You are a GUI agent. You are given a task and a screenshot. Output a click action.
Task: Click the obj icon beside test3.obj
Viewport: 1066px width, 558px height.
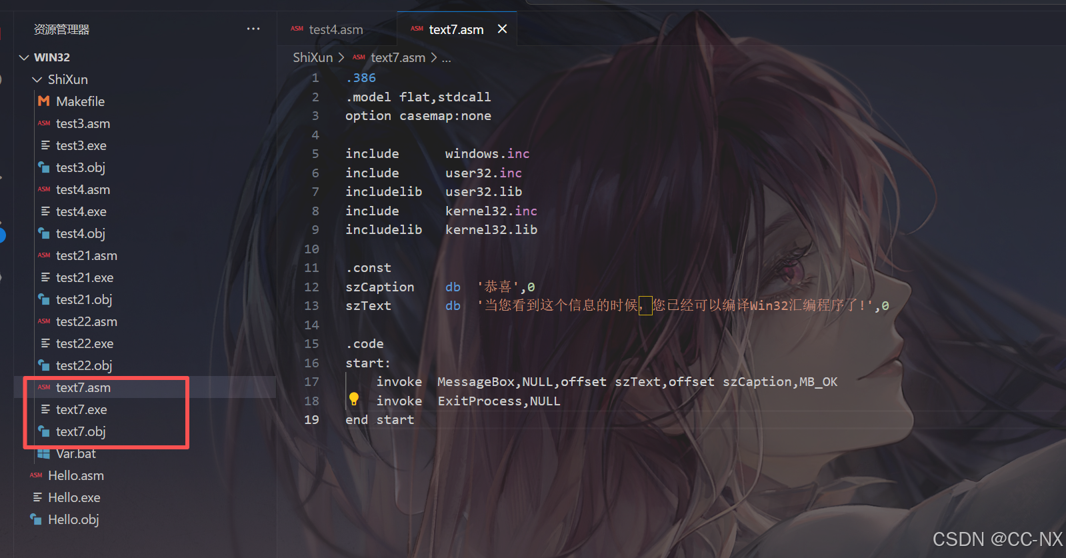(x=44, y=167)
